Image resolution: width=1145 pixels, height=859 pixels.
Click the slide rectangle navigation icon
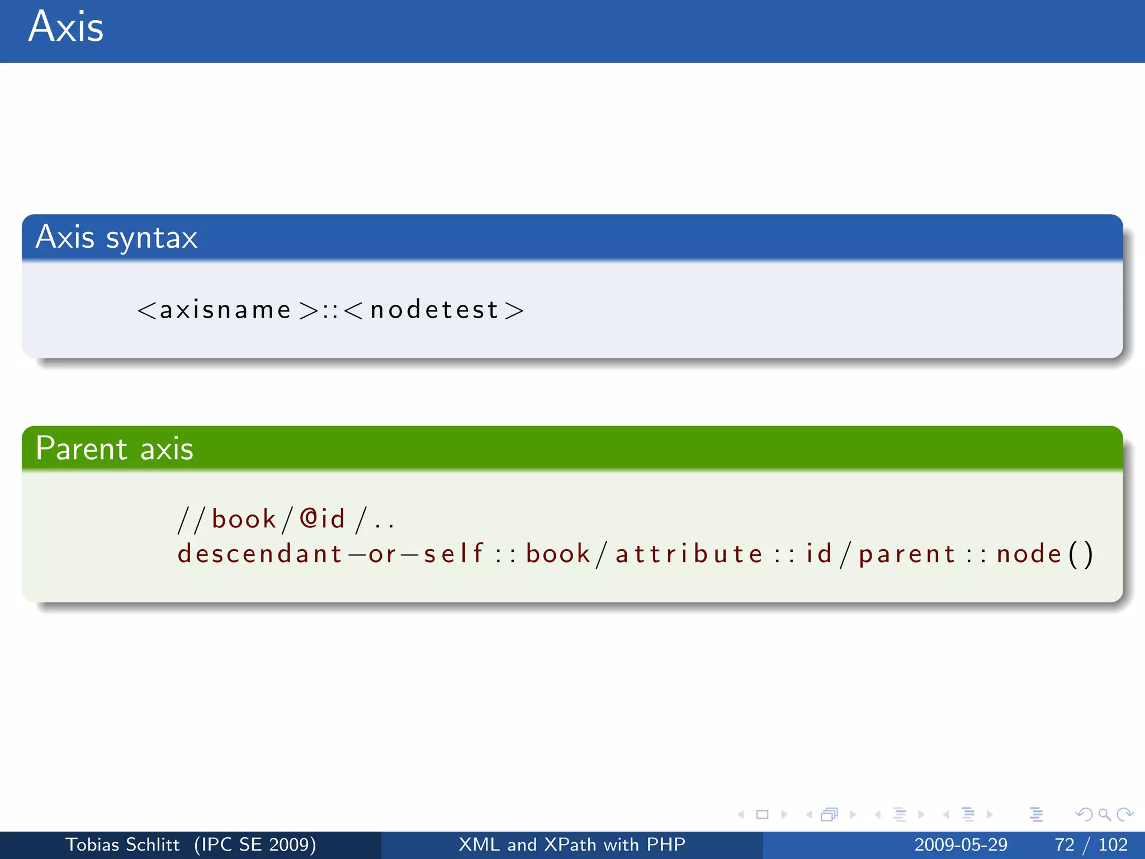pyautogui.click(x=762, y=815)
